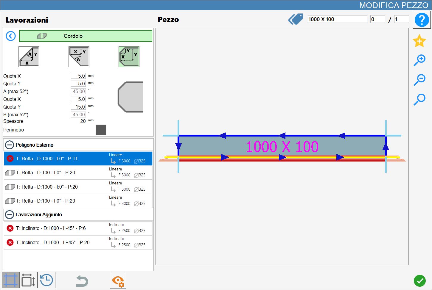
Task: Go back with blue chevron arrow
Action: 11,36
